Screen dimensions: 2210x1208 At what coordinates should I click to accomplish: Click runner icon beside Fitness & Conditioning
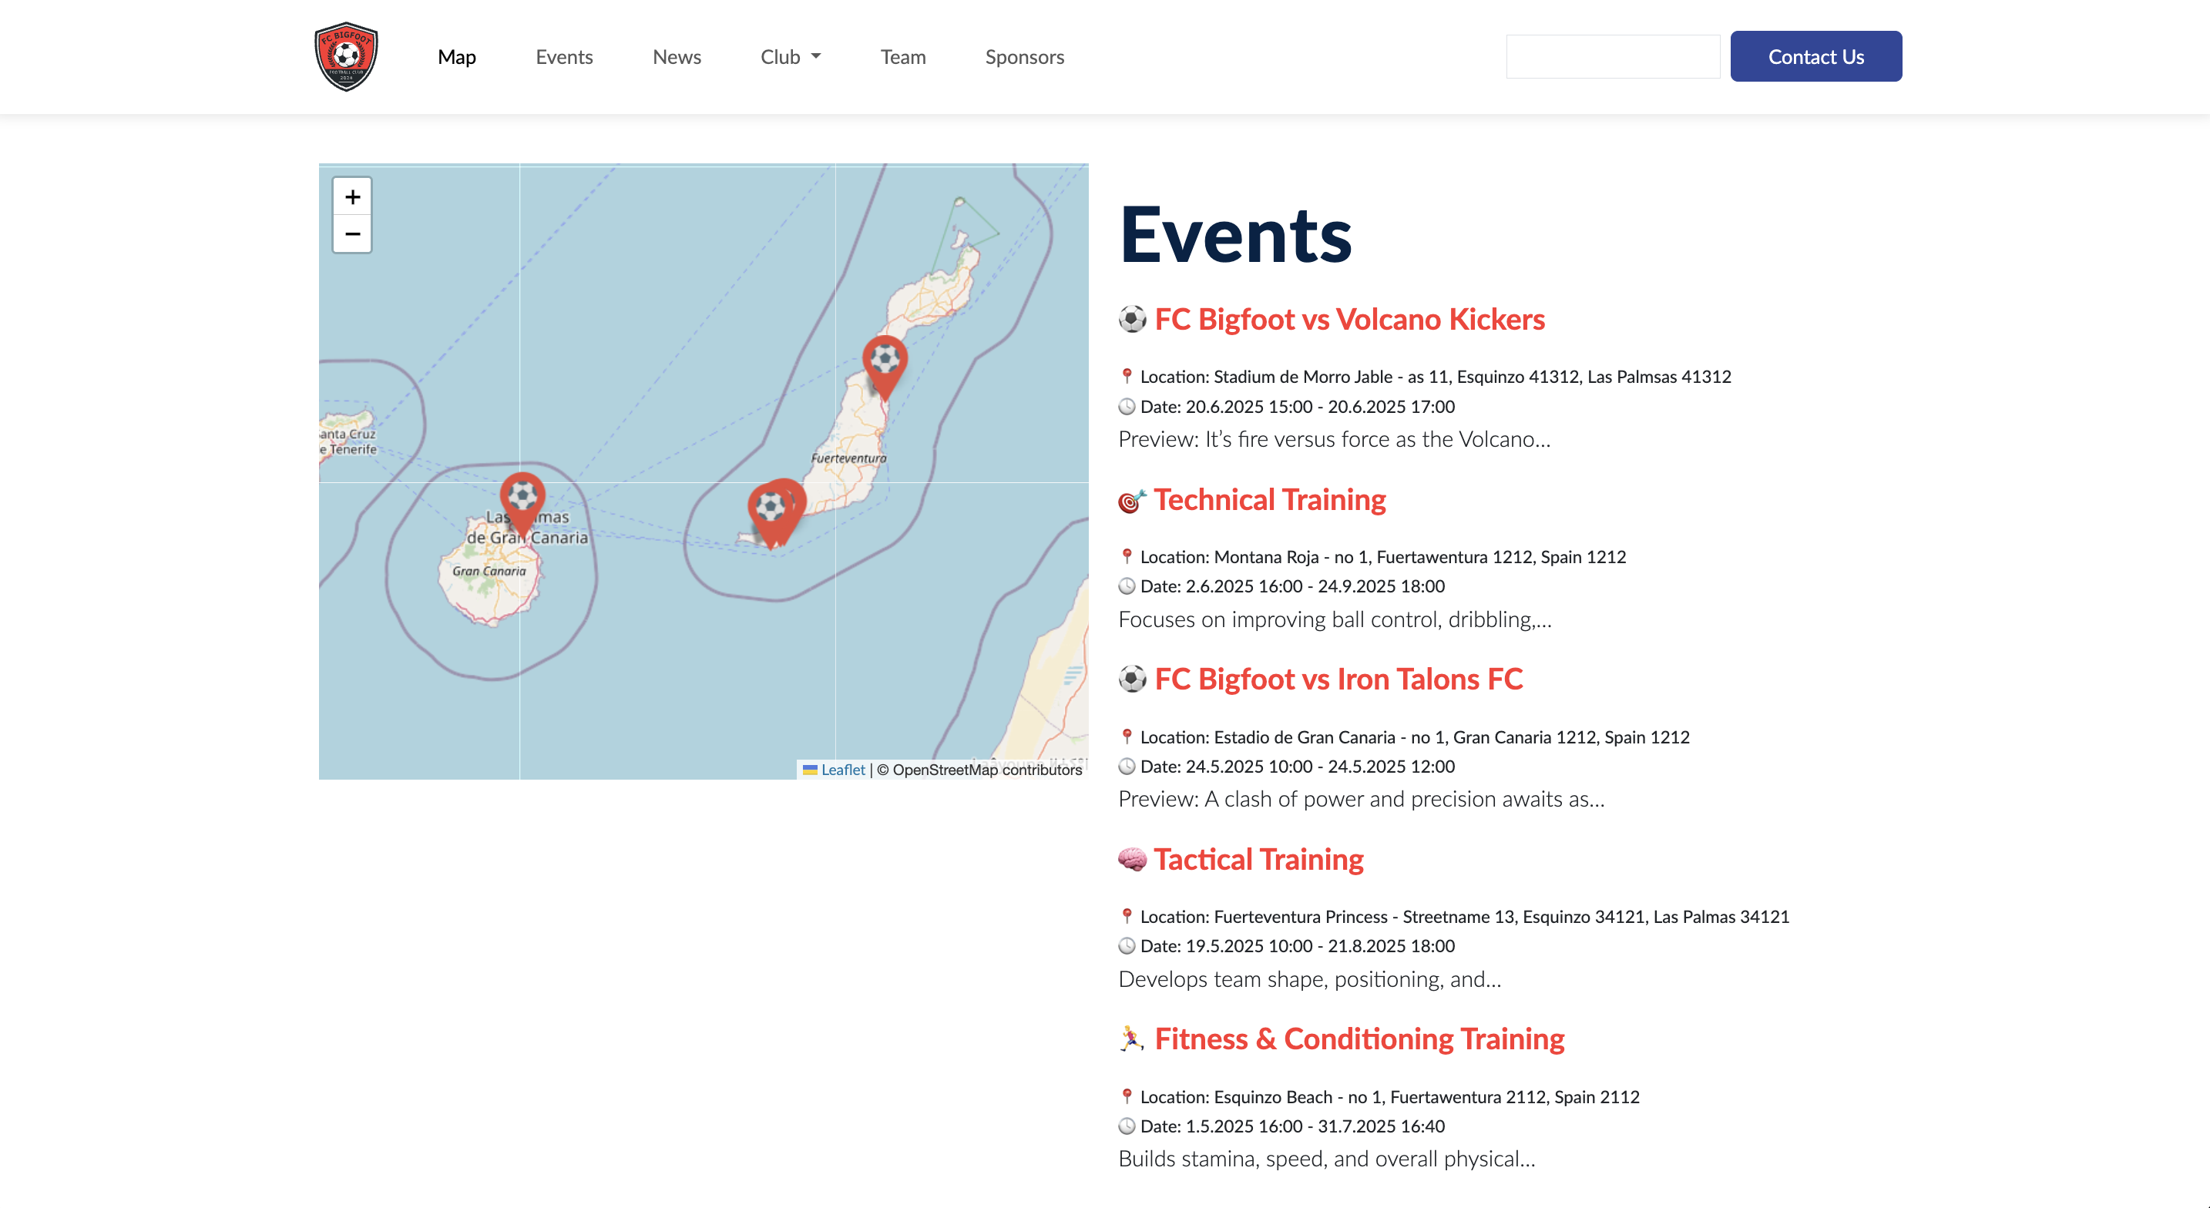pos(1132,1039)
